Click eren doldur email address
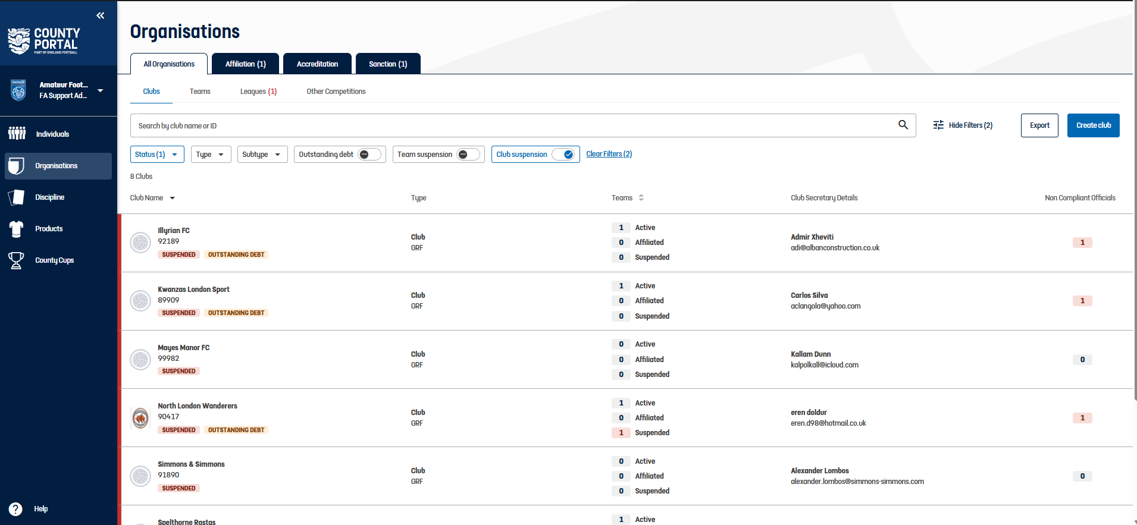1137x525 pixels. 828,423
